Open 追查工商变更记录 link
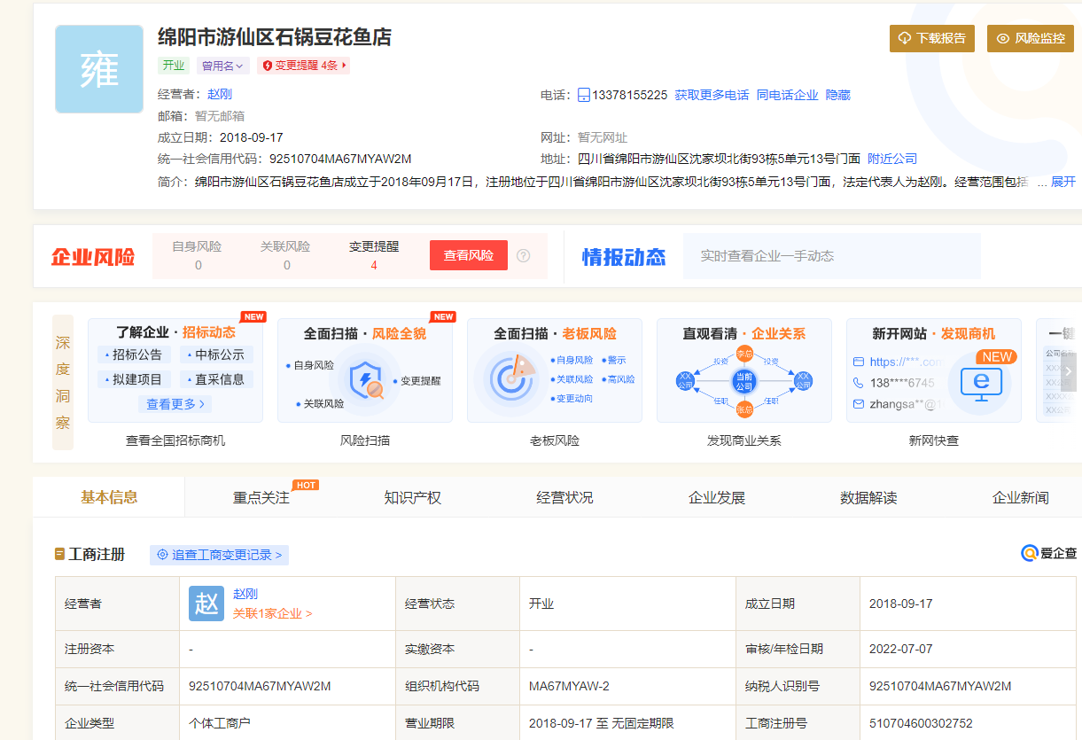The image size is (1082, 740). [219, 555]
